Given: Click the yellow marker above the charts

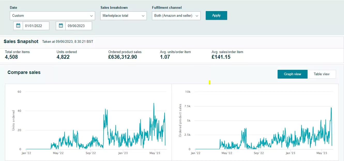Looking at the screenshot, I should point(210,82).
